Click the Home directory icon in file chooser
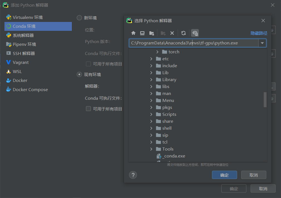The height and width of the screenshot is (198, 281). (133, 33)
